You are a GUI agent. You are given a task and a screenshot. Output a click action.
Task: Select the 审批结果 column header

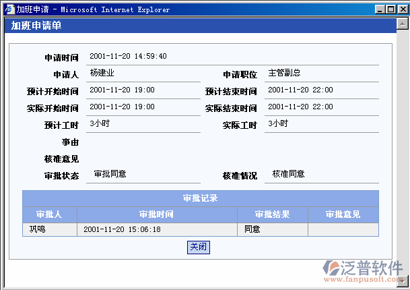pyautogui.click(x=272, y=214)
